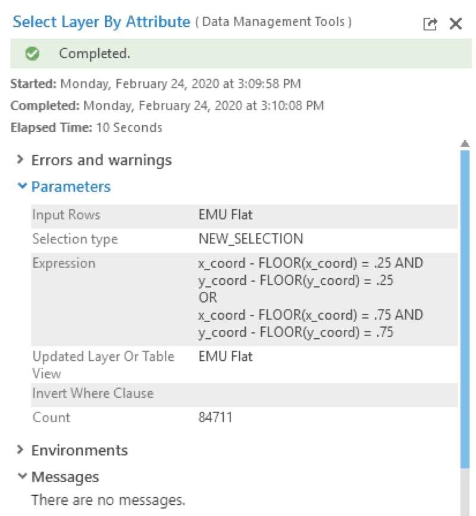
Task: Click the pop-out window icon
Action: point(430,24)
